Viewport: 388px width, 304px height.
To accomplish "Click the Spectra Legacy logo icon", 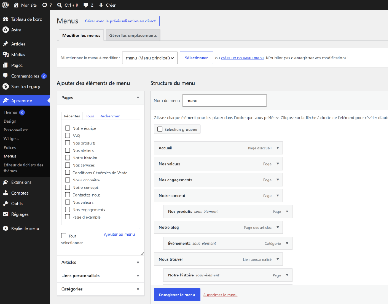I will [5, 86].
